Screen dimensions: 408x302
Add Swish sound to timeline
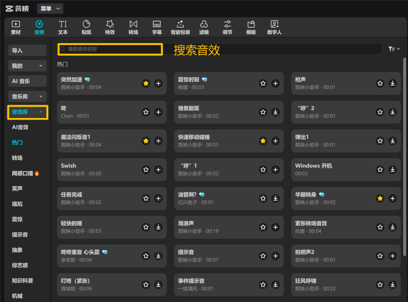pyautogui.click(x=158, y=169)
